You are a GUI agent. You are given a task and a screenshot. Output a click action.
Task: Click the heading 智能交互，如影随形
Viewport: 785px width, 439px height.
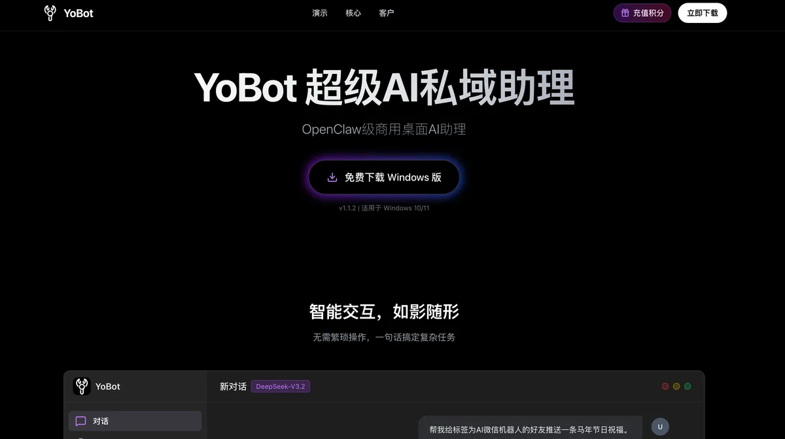pos(384,311)
